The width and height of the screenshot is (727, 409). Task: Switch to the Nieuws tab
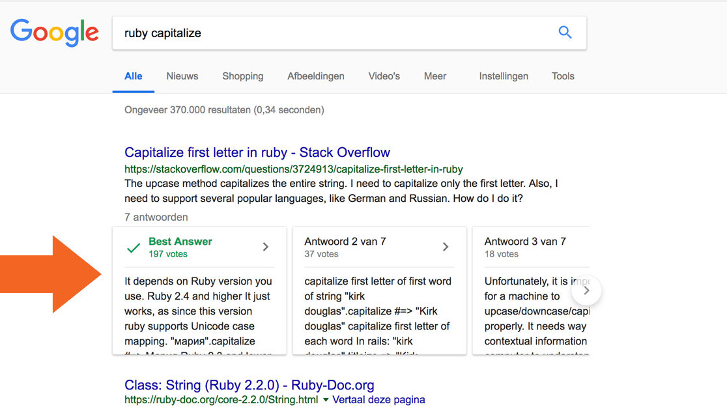pos(182,76)
